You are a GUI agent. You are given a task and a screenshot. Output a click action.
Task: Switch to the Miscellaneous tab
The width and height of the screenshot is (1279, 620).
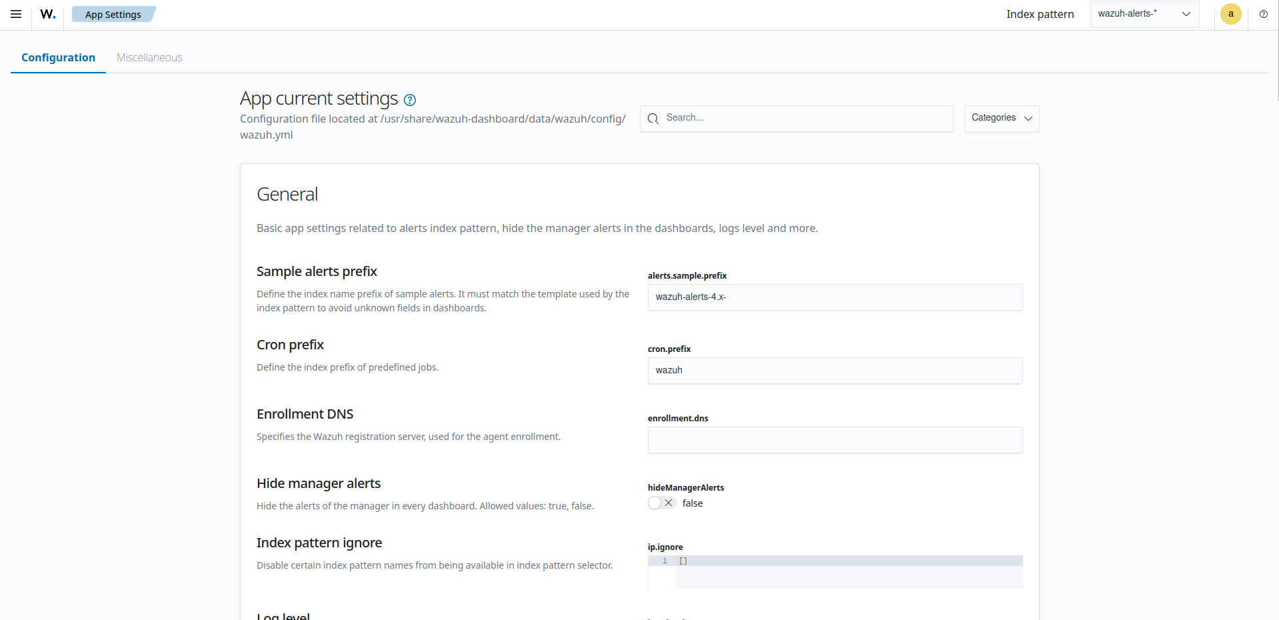pyautogui.click(x=149, y=58)
